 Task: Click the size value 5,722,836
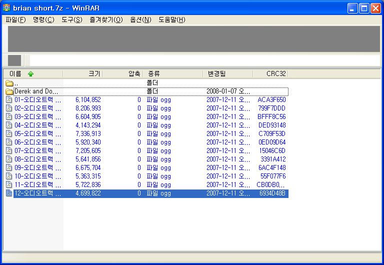pos(88,184)
